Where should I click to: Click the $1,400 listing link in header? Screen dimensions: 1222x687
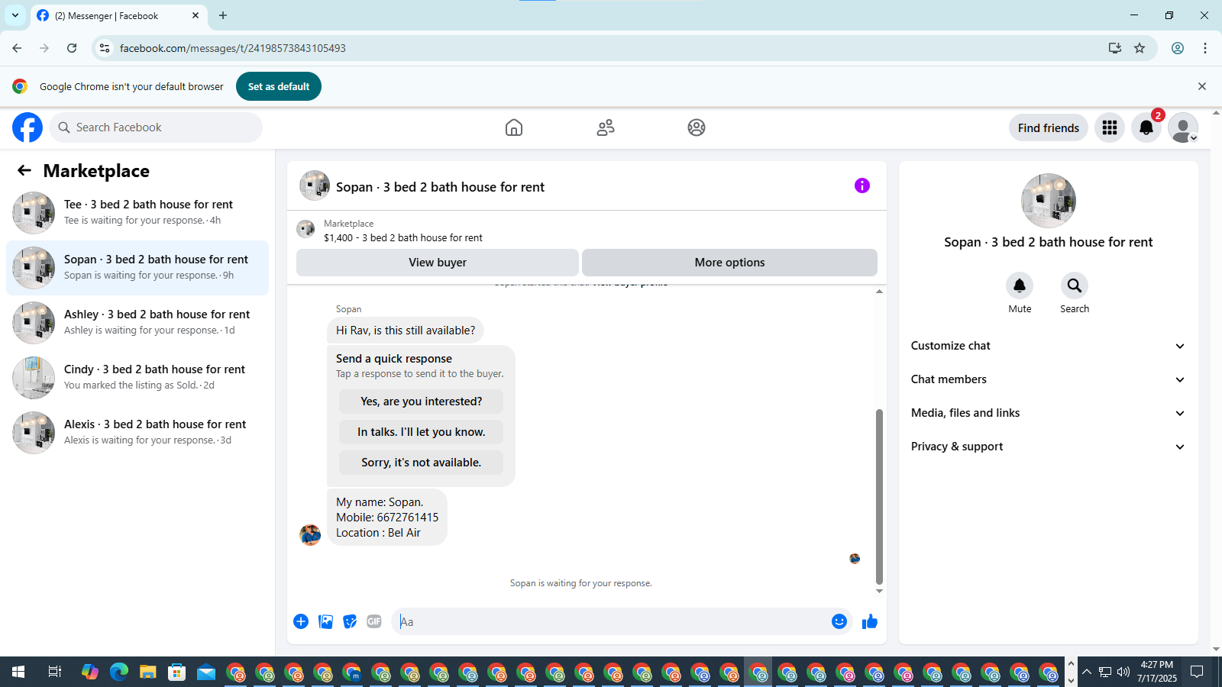pos(403,237)
